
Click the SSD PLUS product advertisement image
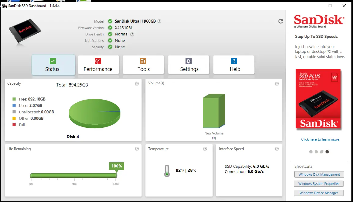tap(318, 99)
